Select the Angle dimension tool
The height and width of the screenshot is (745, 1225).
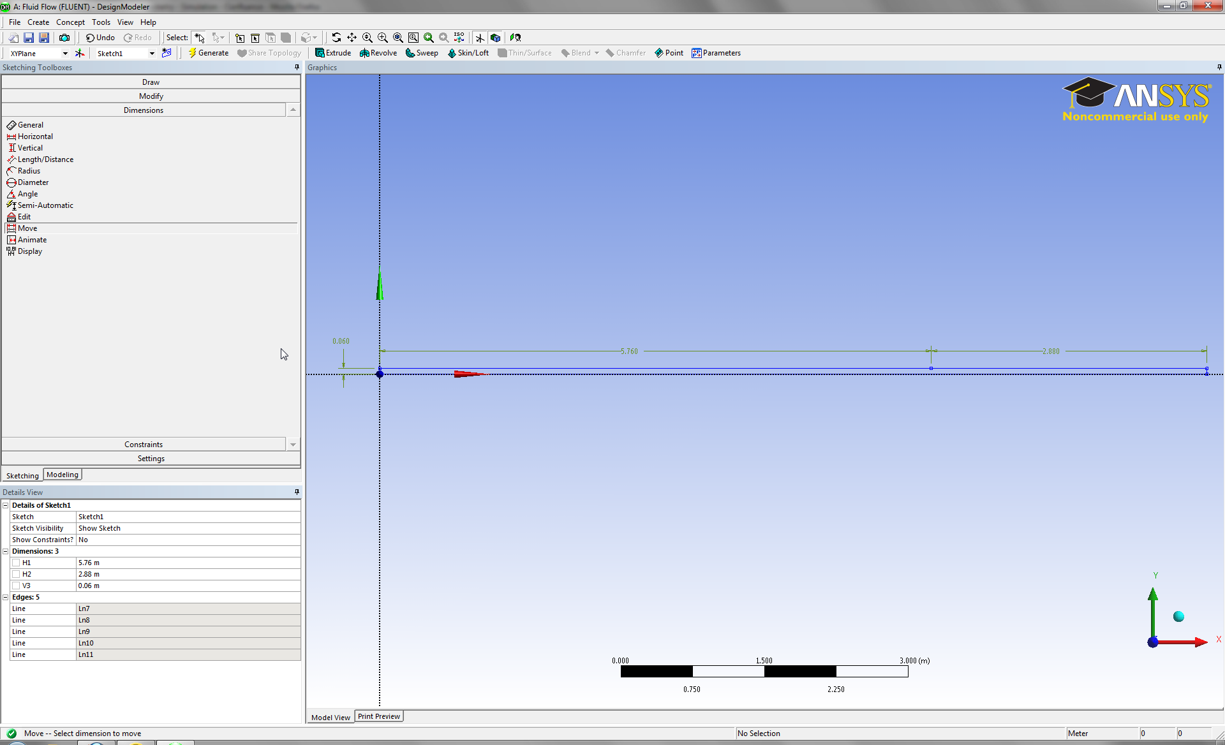pos(22,194)
